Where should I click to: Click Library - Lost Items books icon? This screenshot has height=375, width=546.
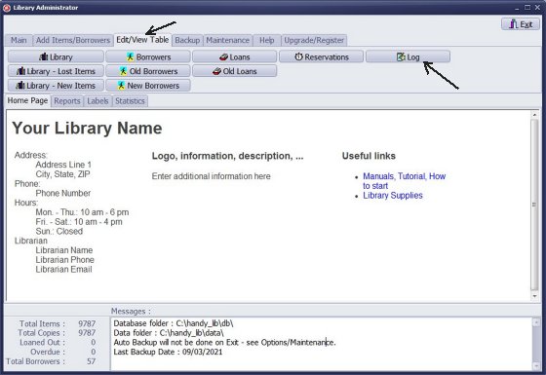pyautogui.click(x=20, y=71)
